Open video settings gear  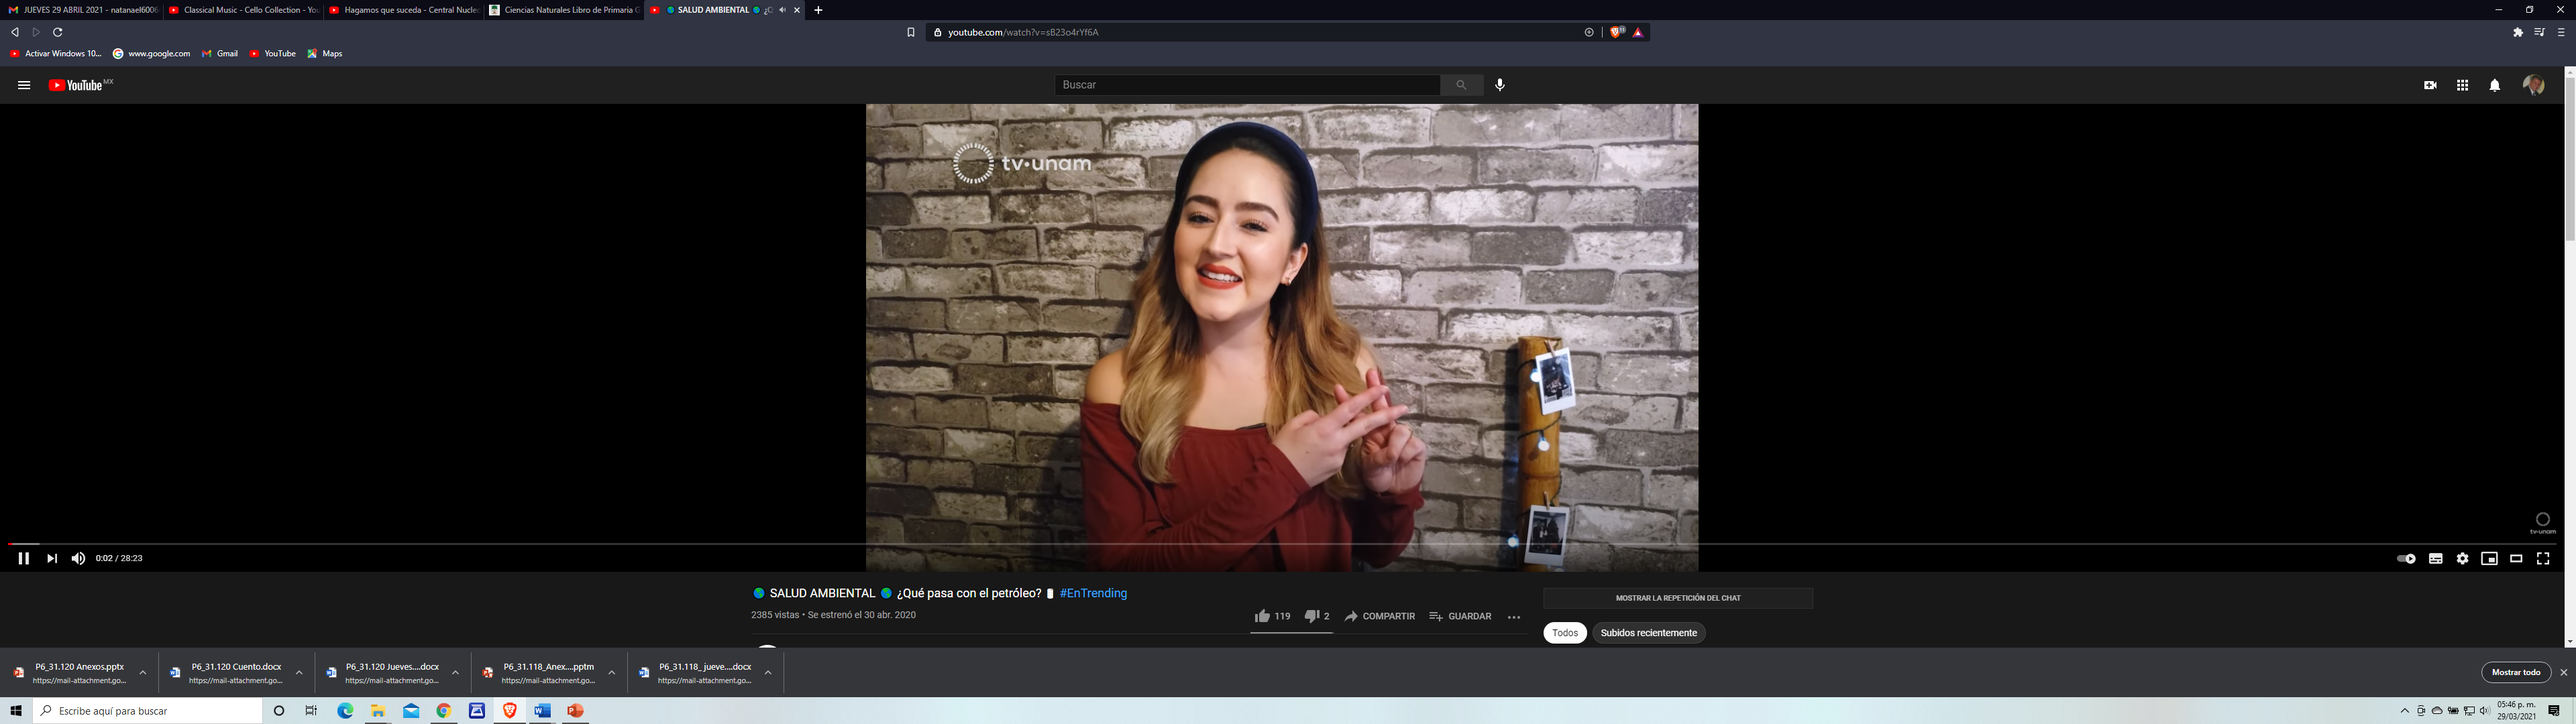pos(2462,558)
